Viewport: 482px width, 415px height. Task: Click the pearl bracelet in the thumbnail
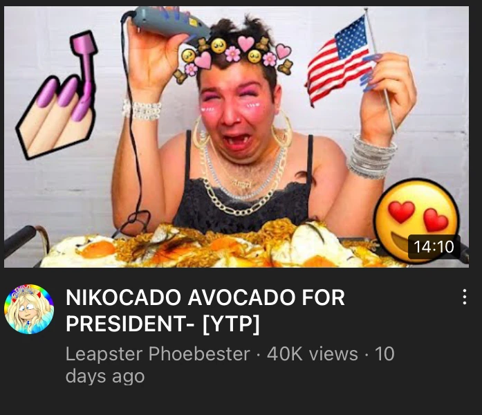(x=142, y=109)
